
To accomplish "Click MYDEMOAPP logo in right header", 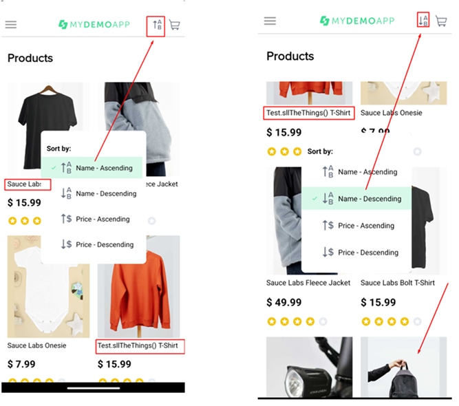I will click(x=357, y=21).
